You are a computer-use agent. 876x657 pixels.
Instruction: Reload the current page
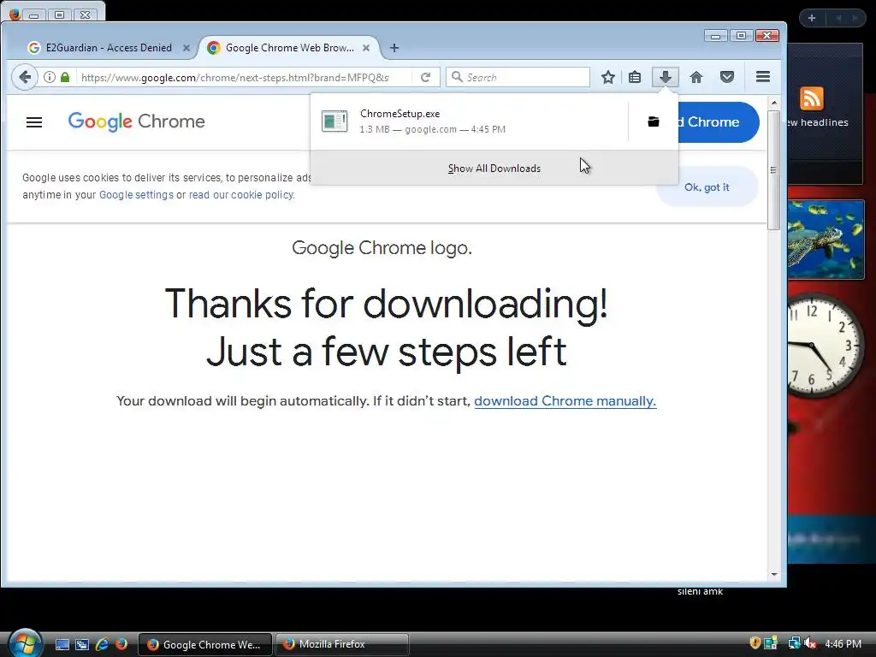pos(426,77)
